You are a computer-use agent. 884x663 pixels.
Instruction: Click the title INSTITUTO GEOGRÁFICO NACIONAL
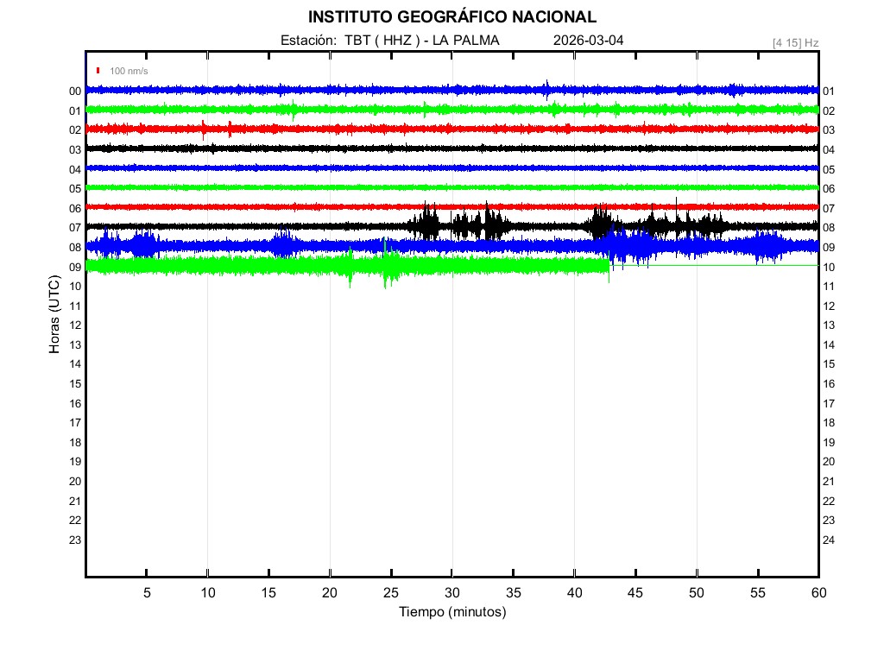click(451, 16)
